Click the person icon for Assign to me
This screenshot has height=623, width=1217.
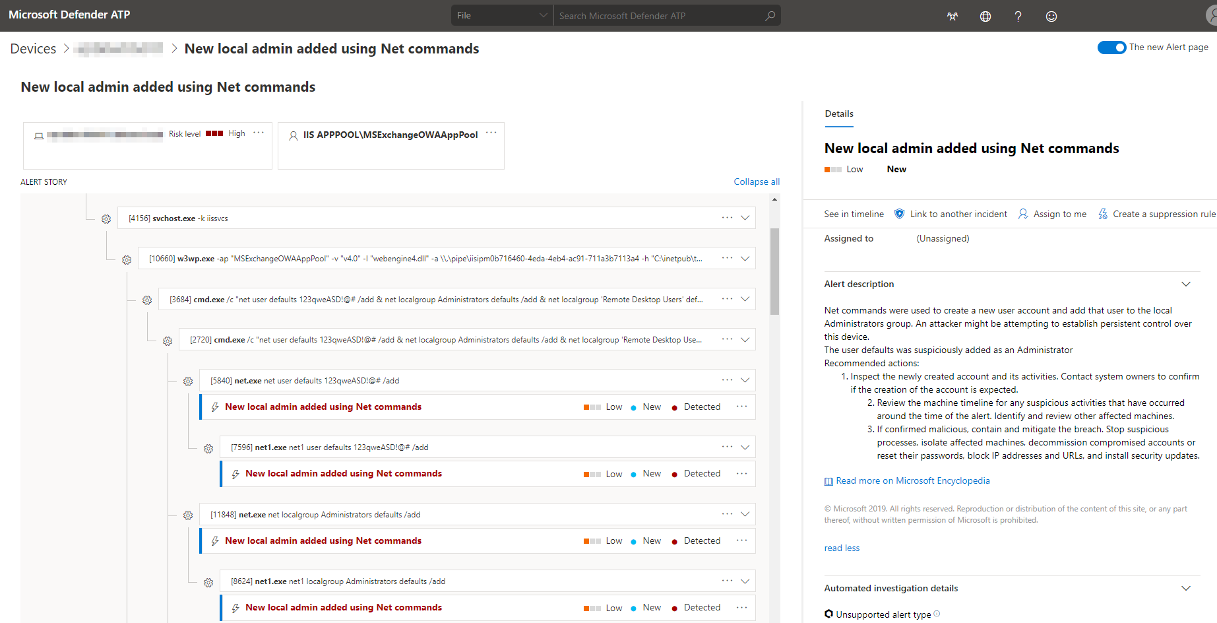(x=1023, y=214)
